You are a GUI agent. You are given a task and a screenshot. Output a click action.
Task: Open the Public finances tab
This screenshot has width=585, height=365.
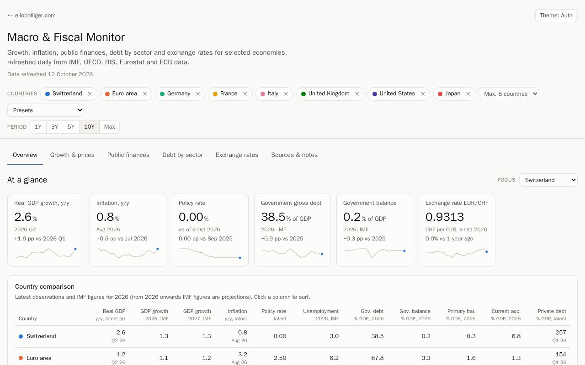(x=128, y=155)
